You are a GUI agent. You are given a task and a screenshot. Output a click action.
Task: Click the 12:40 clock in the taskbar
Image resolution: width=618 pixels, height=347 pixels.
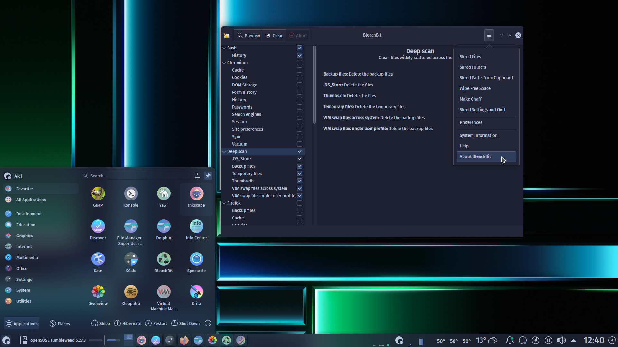pyautogui.click(x=594, y=340)
